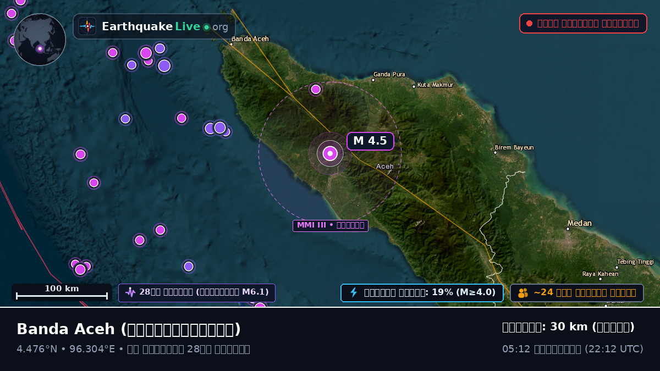Click the seismic waveform icon in history chip

pyautogui.click(x=130, y=292)
